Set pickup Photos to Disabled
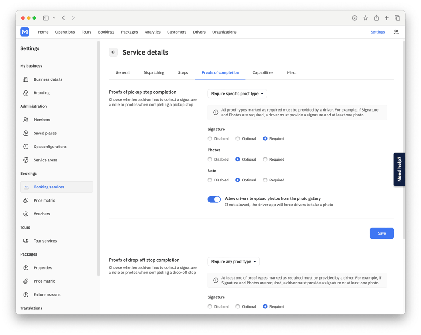The height and width of the screenshot is (335, 421). (210, 159)
